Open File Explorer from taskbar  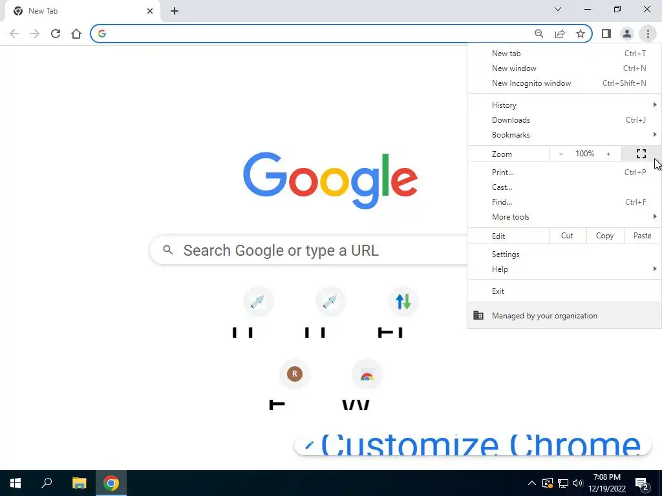pos(79,483)
